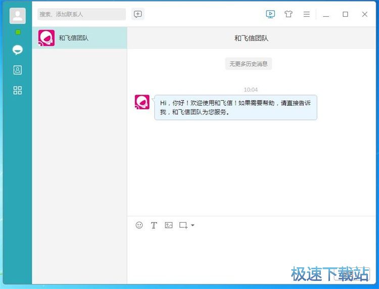
Task: Open the font text formatting tool
Action: [154, 225]
